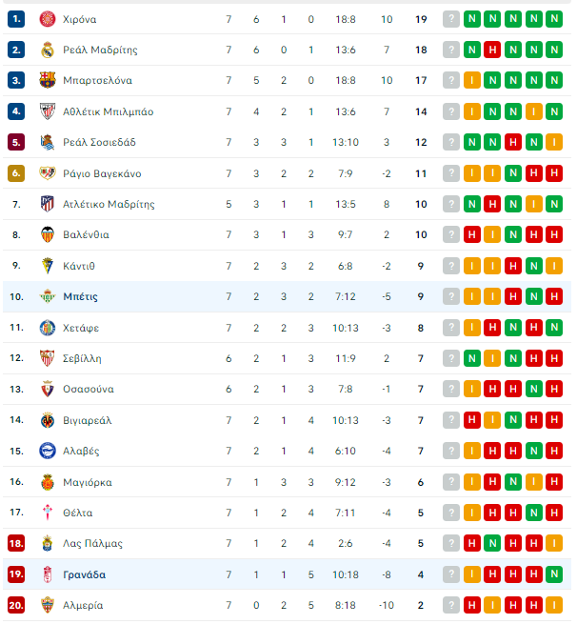Viewport: 577px width, 624px height.
Task: Click Girona's gray question mark next-match badge
Action: coord(451,19)
